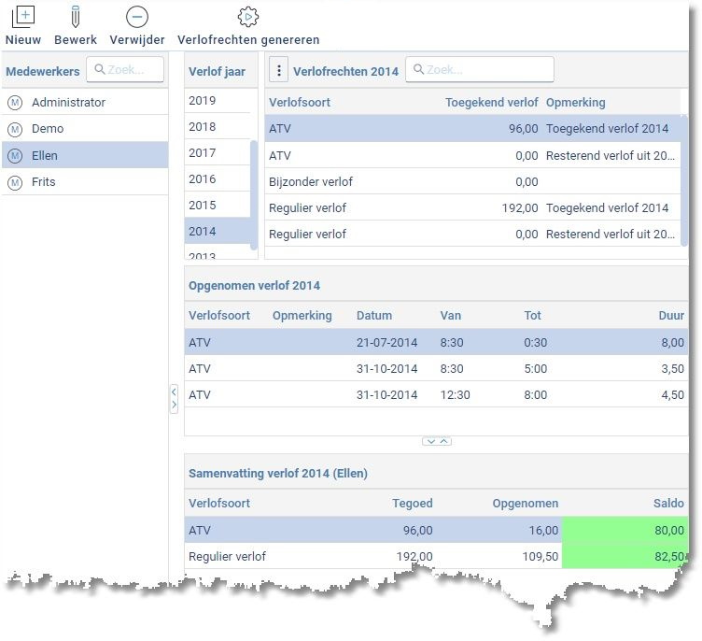702x641 pixels.
Task: Click the Verlofrechten genereren gear icon
Action: click(247, 17)
